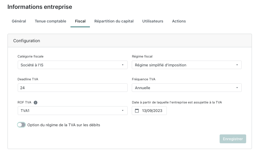
Task: Click the Deadline TVA input field
Action: click(72, 88)
